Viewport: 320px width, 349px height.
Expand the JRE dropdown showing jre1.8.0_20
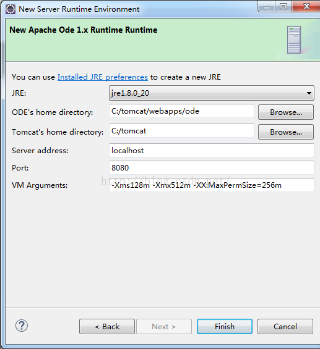[212, 93]
